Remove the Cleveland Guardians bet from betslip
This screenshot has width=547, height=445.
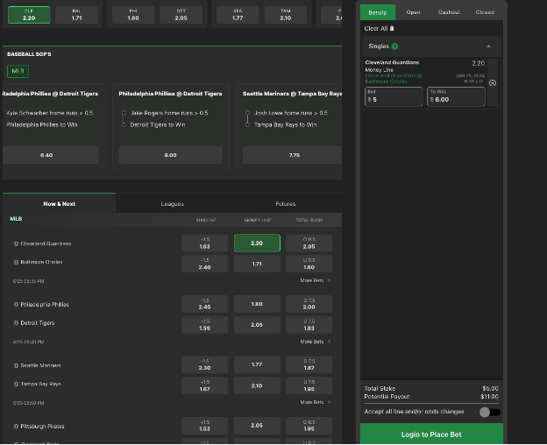click(x=492, y=83)
